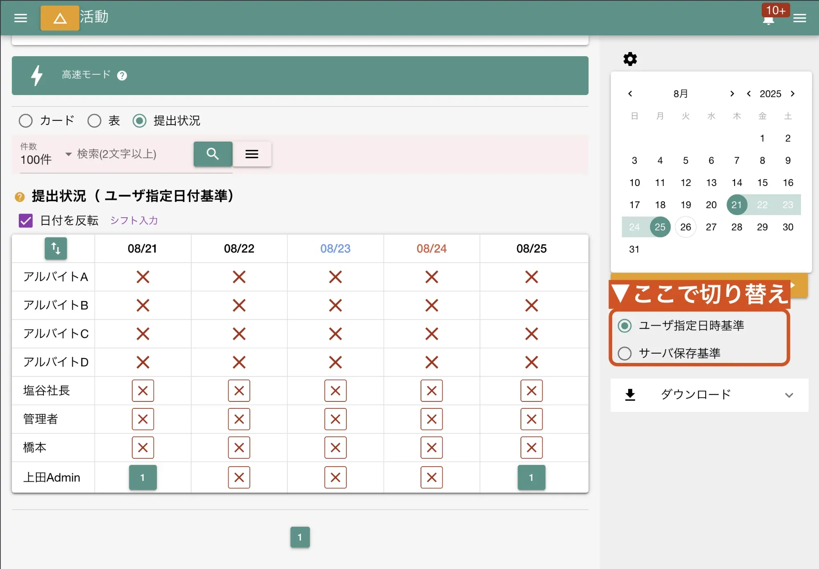Click the 高速モード lightning icon
This screenshot has width=819, height=569.
(x=37, y=75)
